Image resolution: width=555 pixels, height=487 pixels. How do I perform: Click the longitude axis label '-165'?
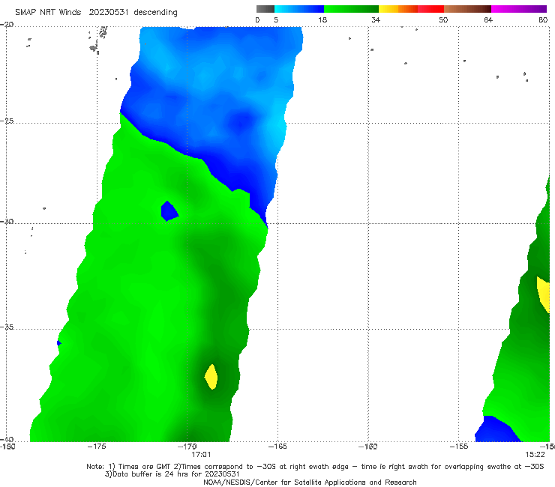277,447
